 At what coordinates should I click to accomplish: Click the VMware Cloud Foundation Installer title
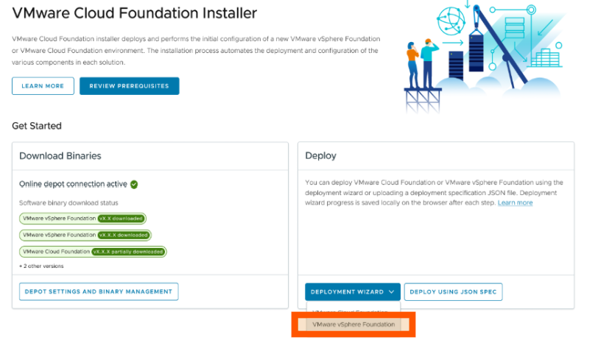tap(135, 13)
